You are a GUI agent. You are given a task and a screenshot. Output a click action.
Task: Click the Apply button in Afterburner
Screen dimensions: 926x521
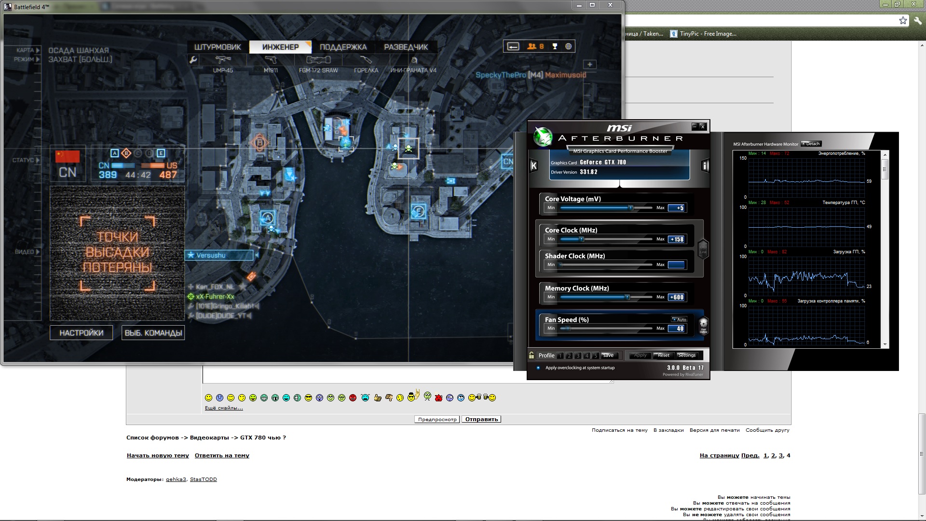(x=640, y=356)
